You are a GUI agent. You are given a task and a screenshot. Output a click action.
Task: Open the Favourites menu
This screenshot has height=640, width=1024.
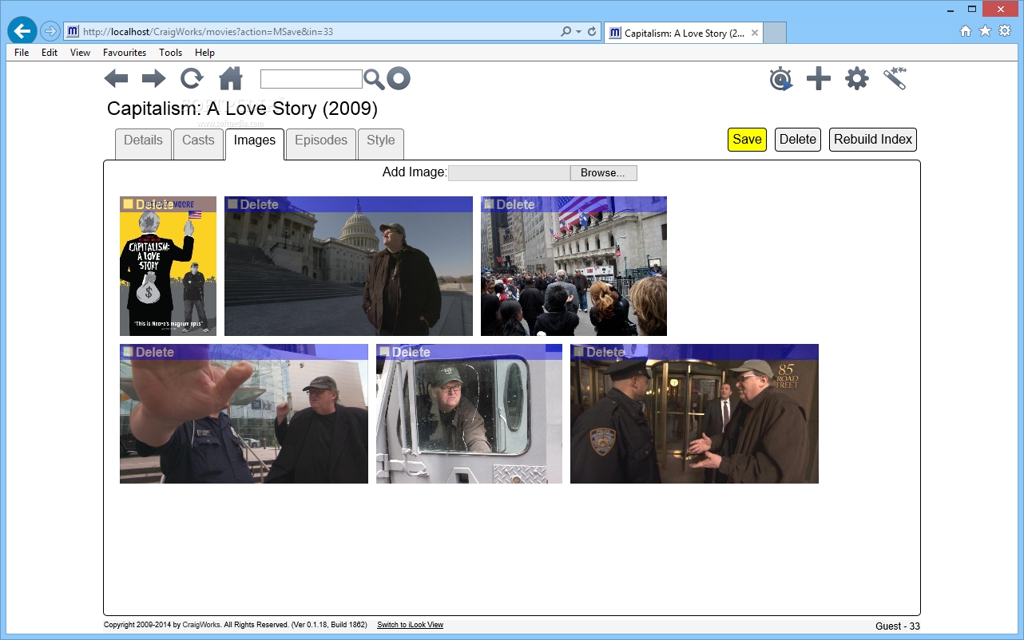[x=125, y=53]
